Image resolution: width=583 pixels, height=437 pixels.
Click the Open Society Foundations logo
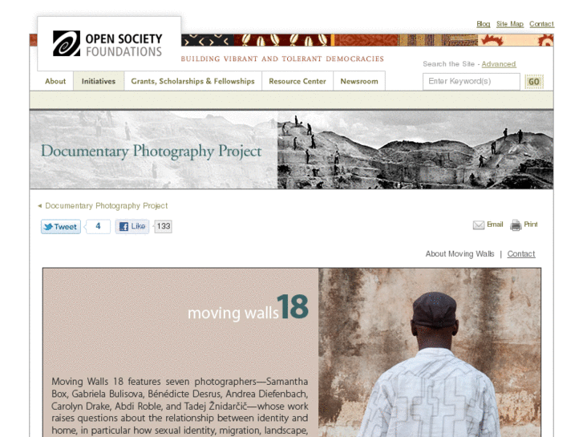[107, 44]
